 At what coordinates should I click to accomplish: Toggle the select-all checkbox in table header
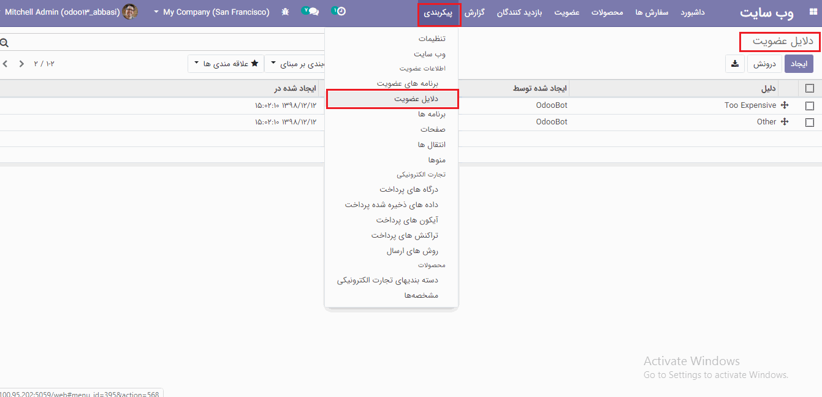[810, 88]
